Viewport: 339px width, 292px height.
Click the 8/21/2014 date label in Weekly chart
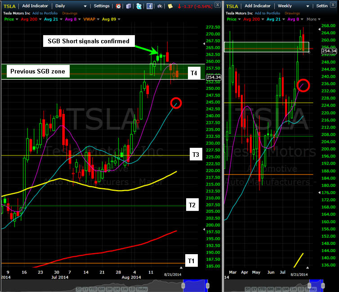click(299, 274)
